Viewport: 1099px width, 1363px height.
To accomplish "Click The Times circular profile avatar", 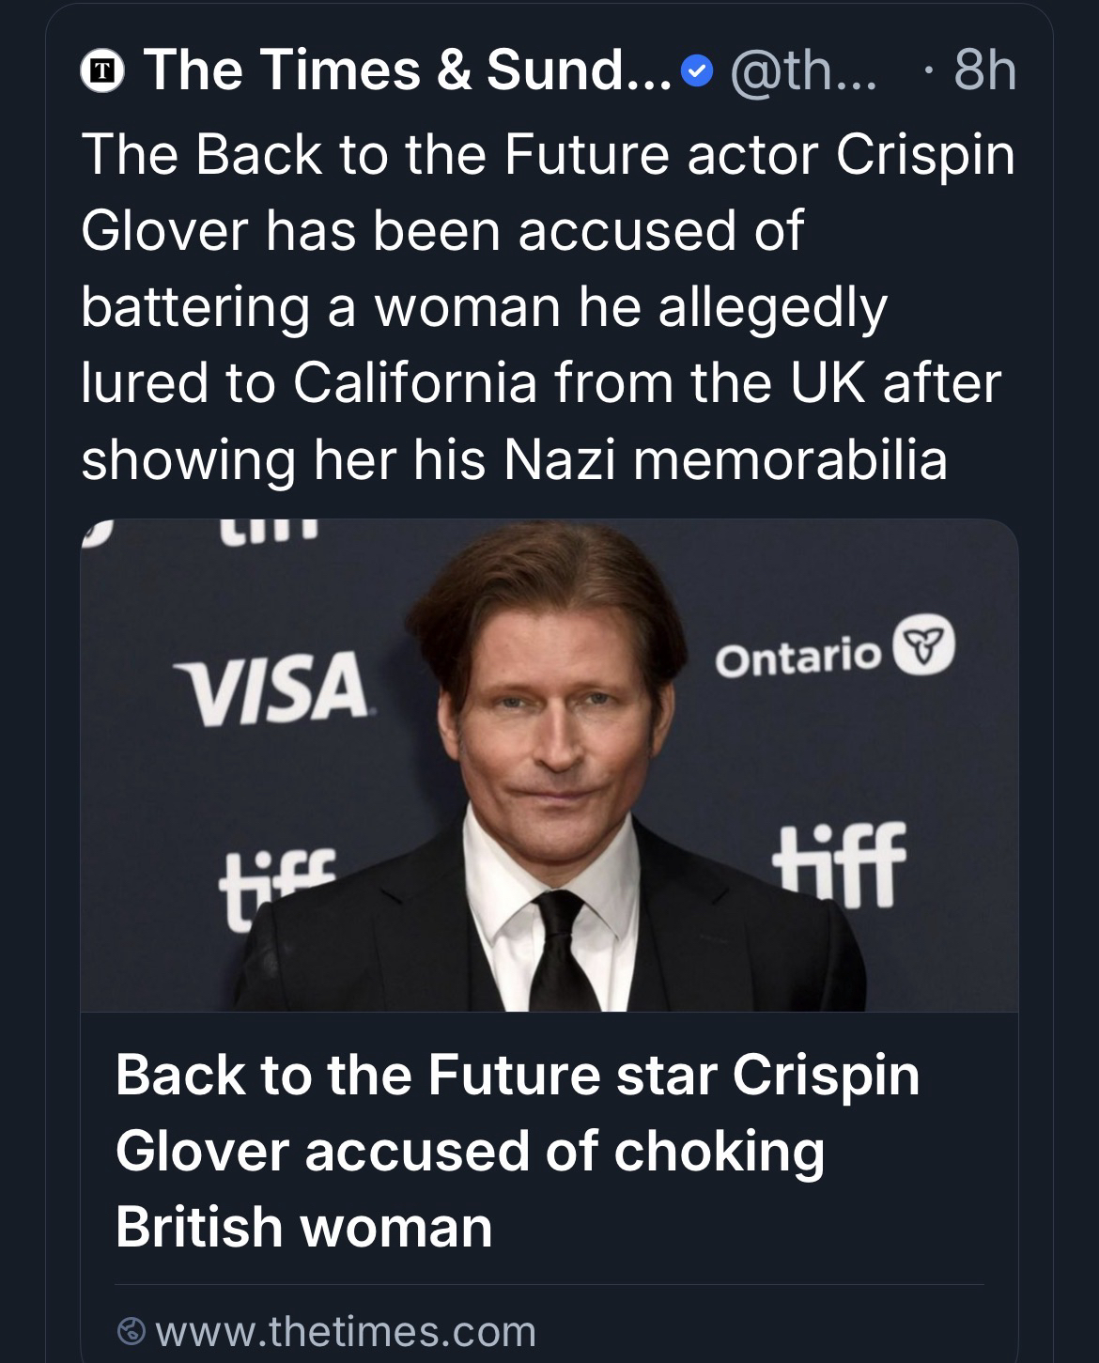I will (x=106, y=71).
